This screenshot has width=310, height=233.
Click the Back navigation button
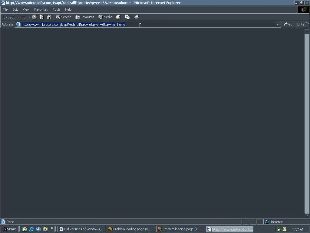pyautogui.click(x=9, y=17)
